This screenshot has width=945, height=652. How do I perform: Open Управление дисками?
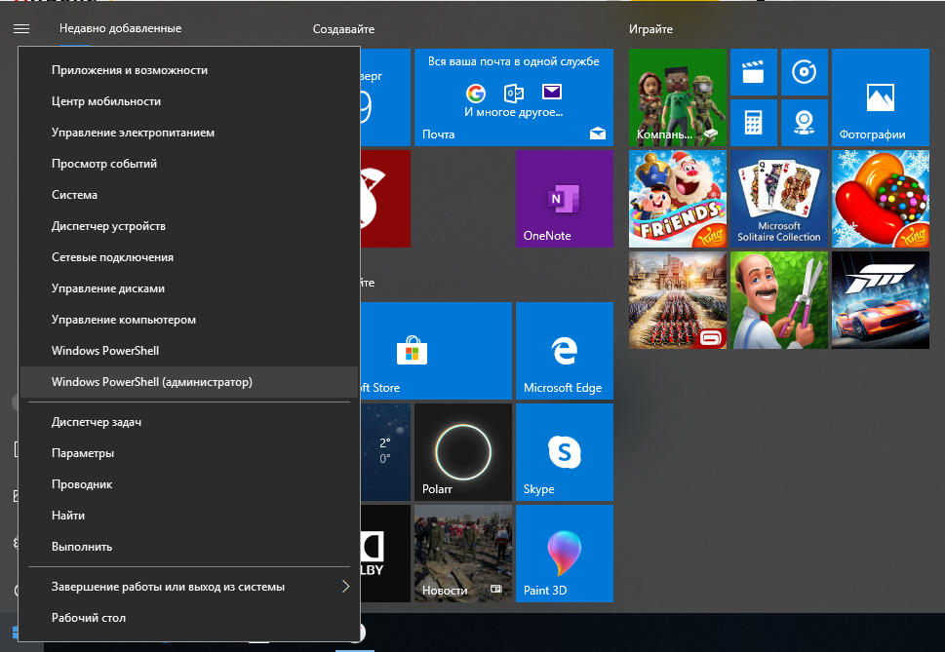189,288
